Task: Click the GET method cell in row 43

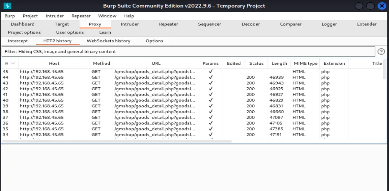Action: 96,83
